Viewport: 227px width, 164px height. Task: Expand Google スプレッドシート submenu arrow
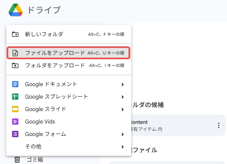pyautogui.click(x=123, y=97)
